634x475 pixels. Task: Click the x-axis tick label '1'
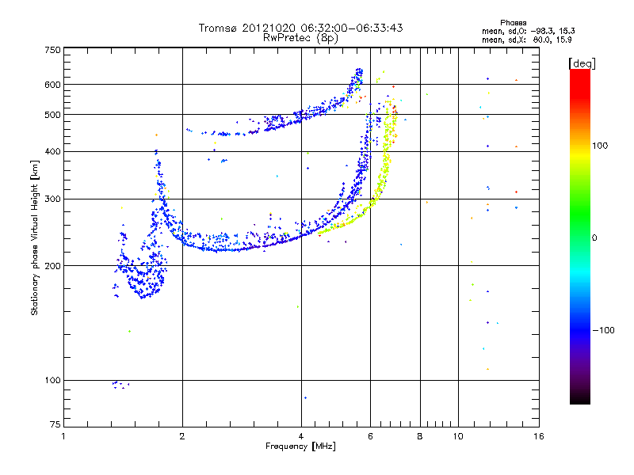[63, 436]
